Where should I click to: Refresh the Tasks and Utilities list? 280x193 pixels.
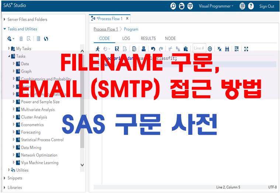[x=46, y=39]
